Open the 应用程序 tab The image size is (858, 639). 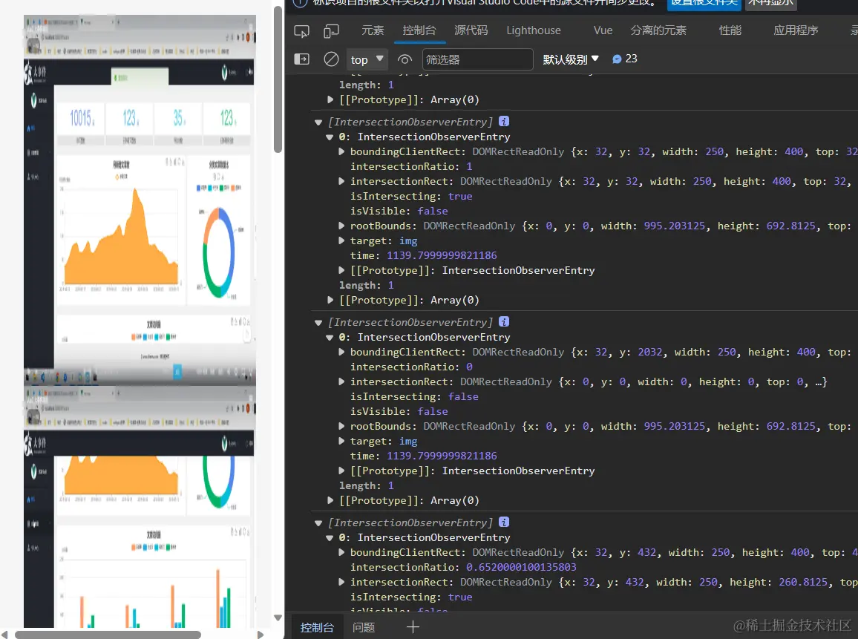tap(796, 30)
